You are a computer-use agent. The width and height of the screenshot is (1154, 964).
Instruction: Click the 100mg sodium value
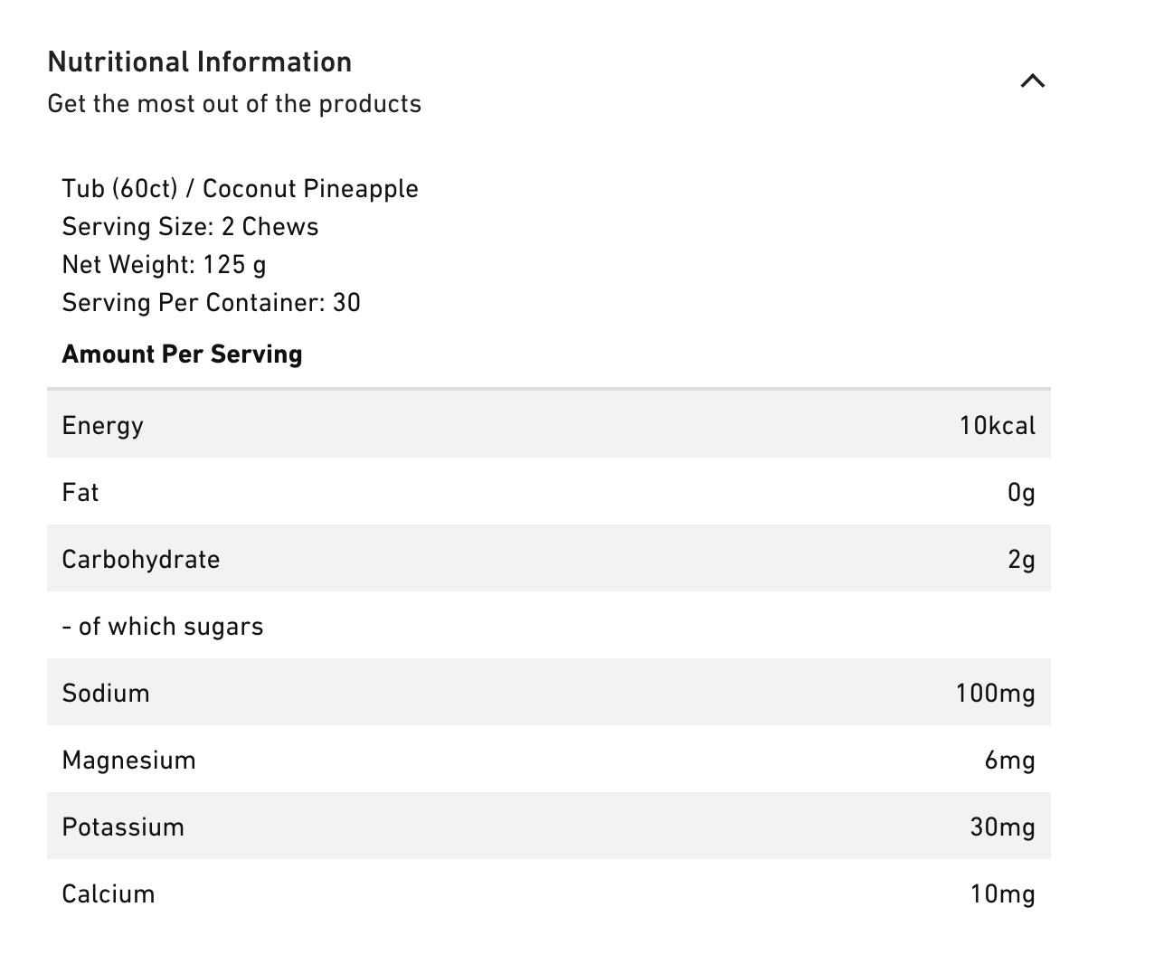[995, 694]
